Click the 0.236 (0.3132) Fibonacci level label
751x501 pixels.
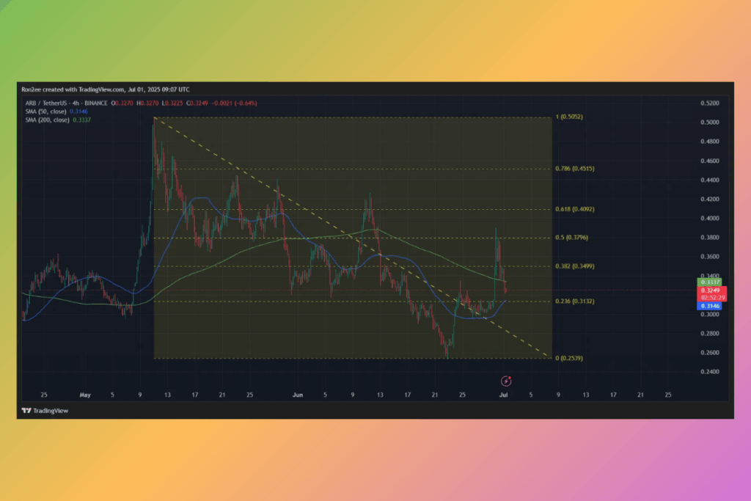574,301
